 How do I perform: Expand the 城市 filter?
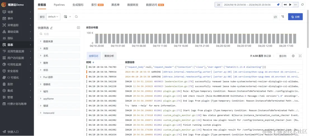tap(59, 91)
